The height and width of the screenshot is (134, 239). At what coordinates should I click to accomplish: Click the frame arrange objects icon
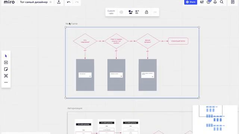130,12
